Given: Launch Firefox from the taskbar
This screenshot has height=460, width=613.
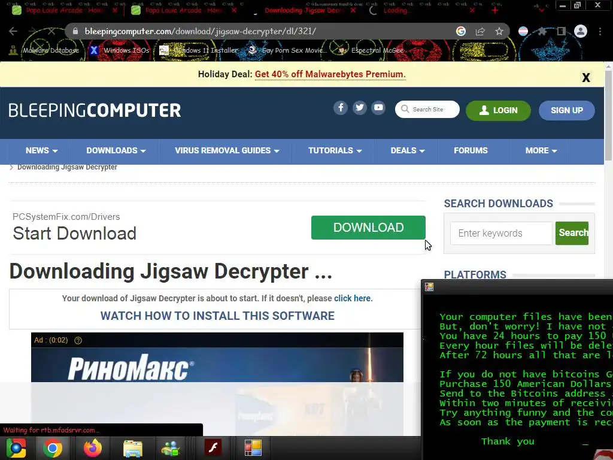Looking at the screenshot, I should coord(93,448).
